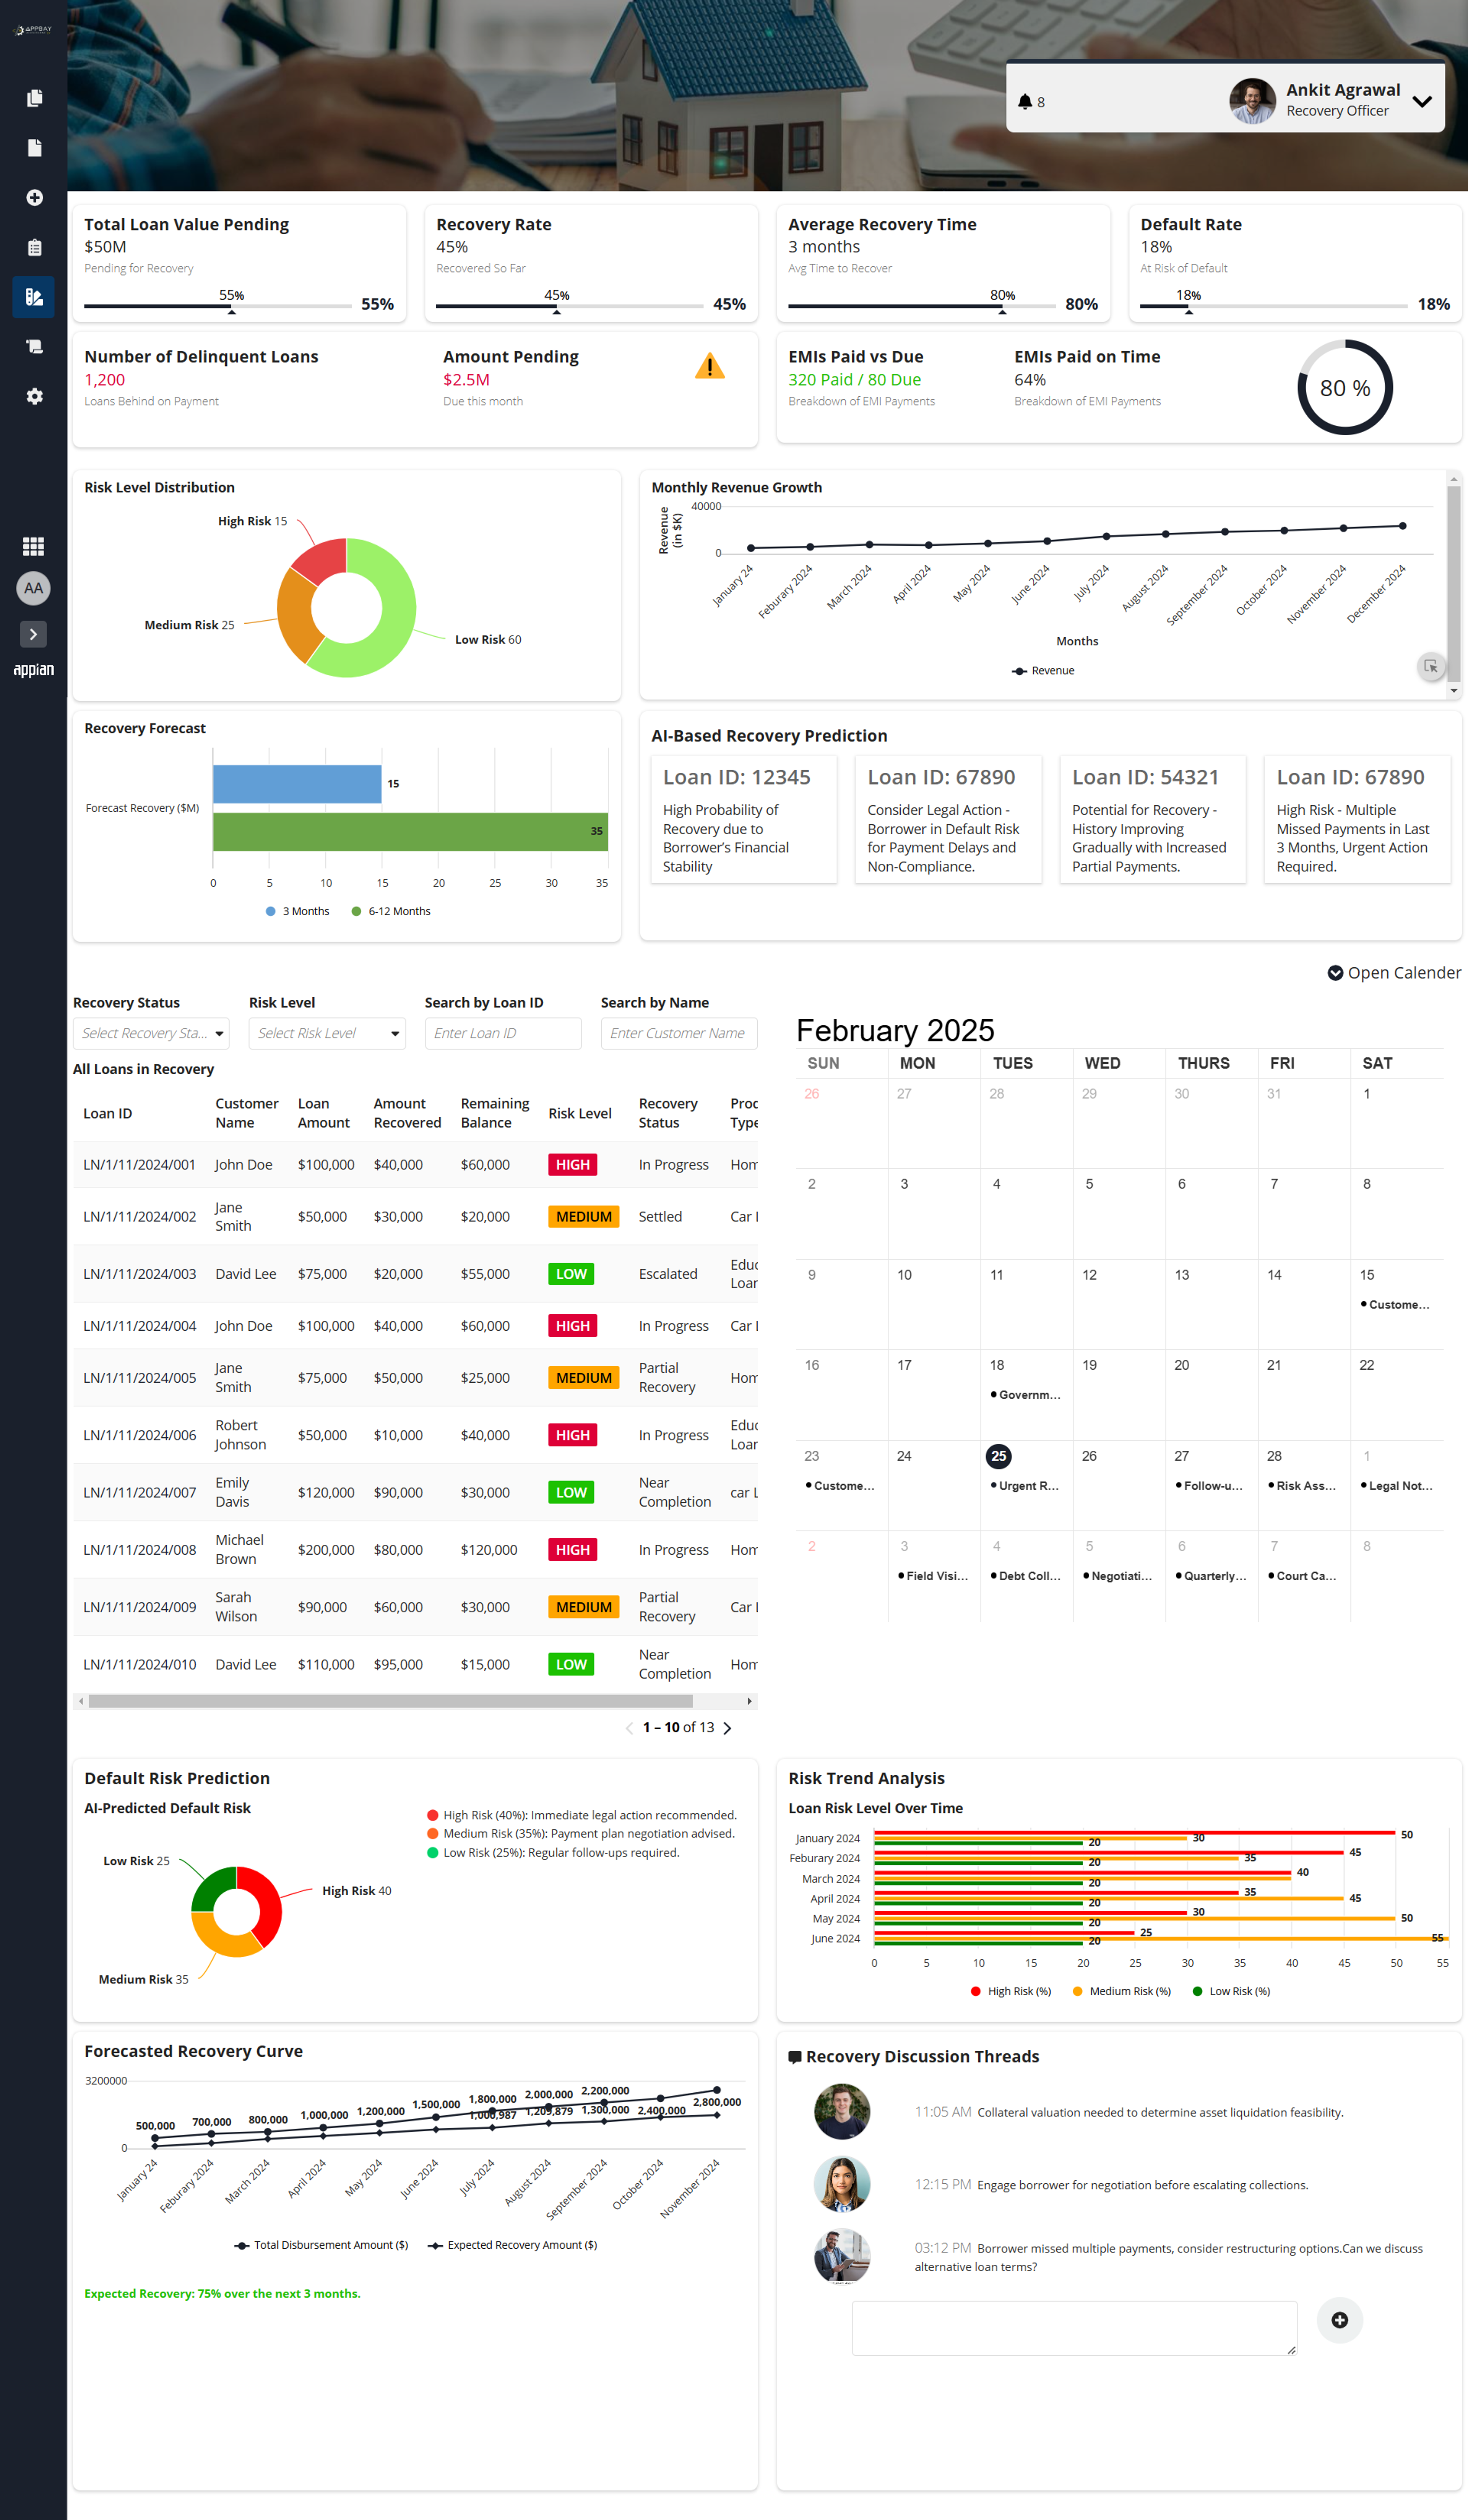
Task: Select the active recovery dashboard sidebar icon
Action: coord(34,297)
